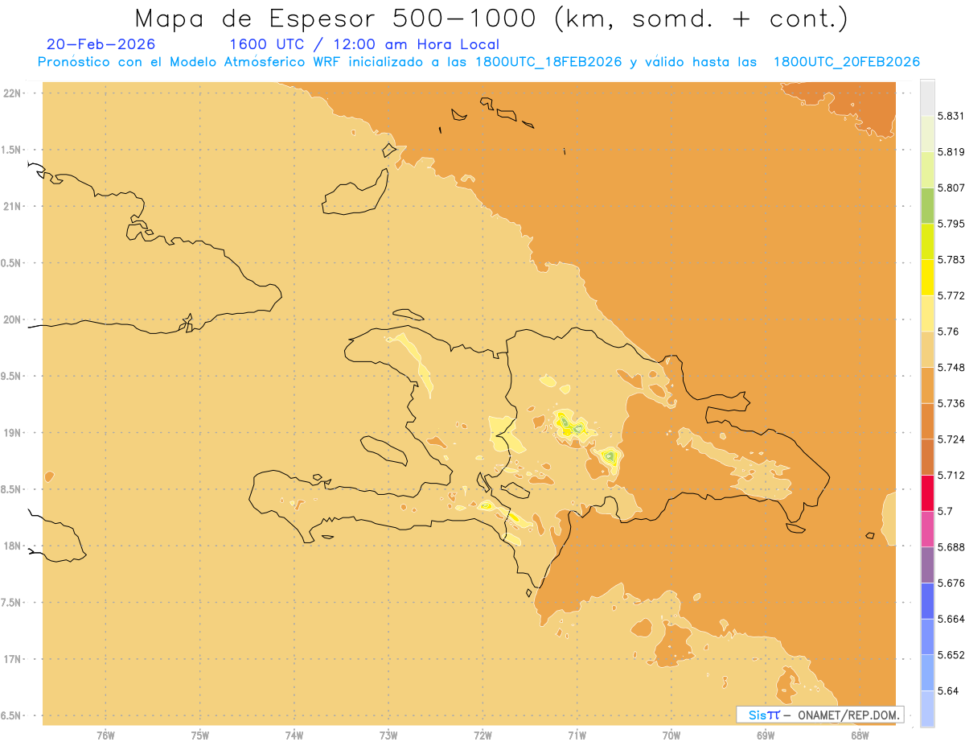Click the legend value 5.664
Image resolution: width=965 pixels, height=746 pixels.
coord(951,619)
